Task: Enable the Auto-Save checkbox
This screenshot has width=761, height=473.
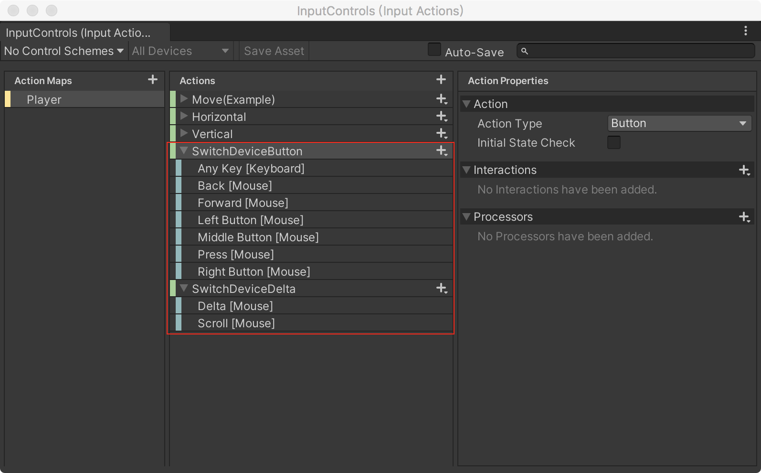Action: tap(434, 50)
